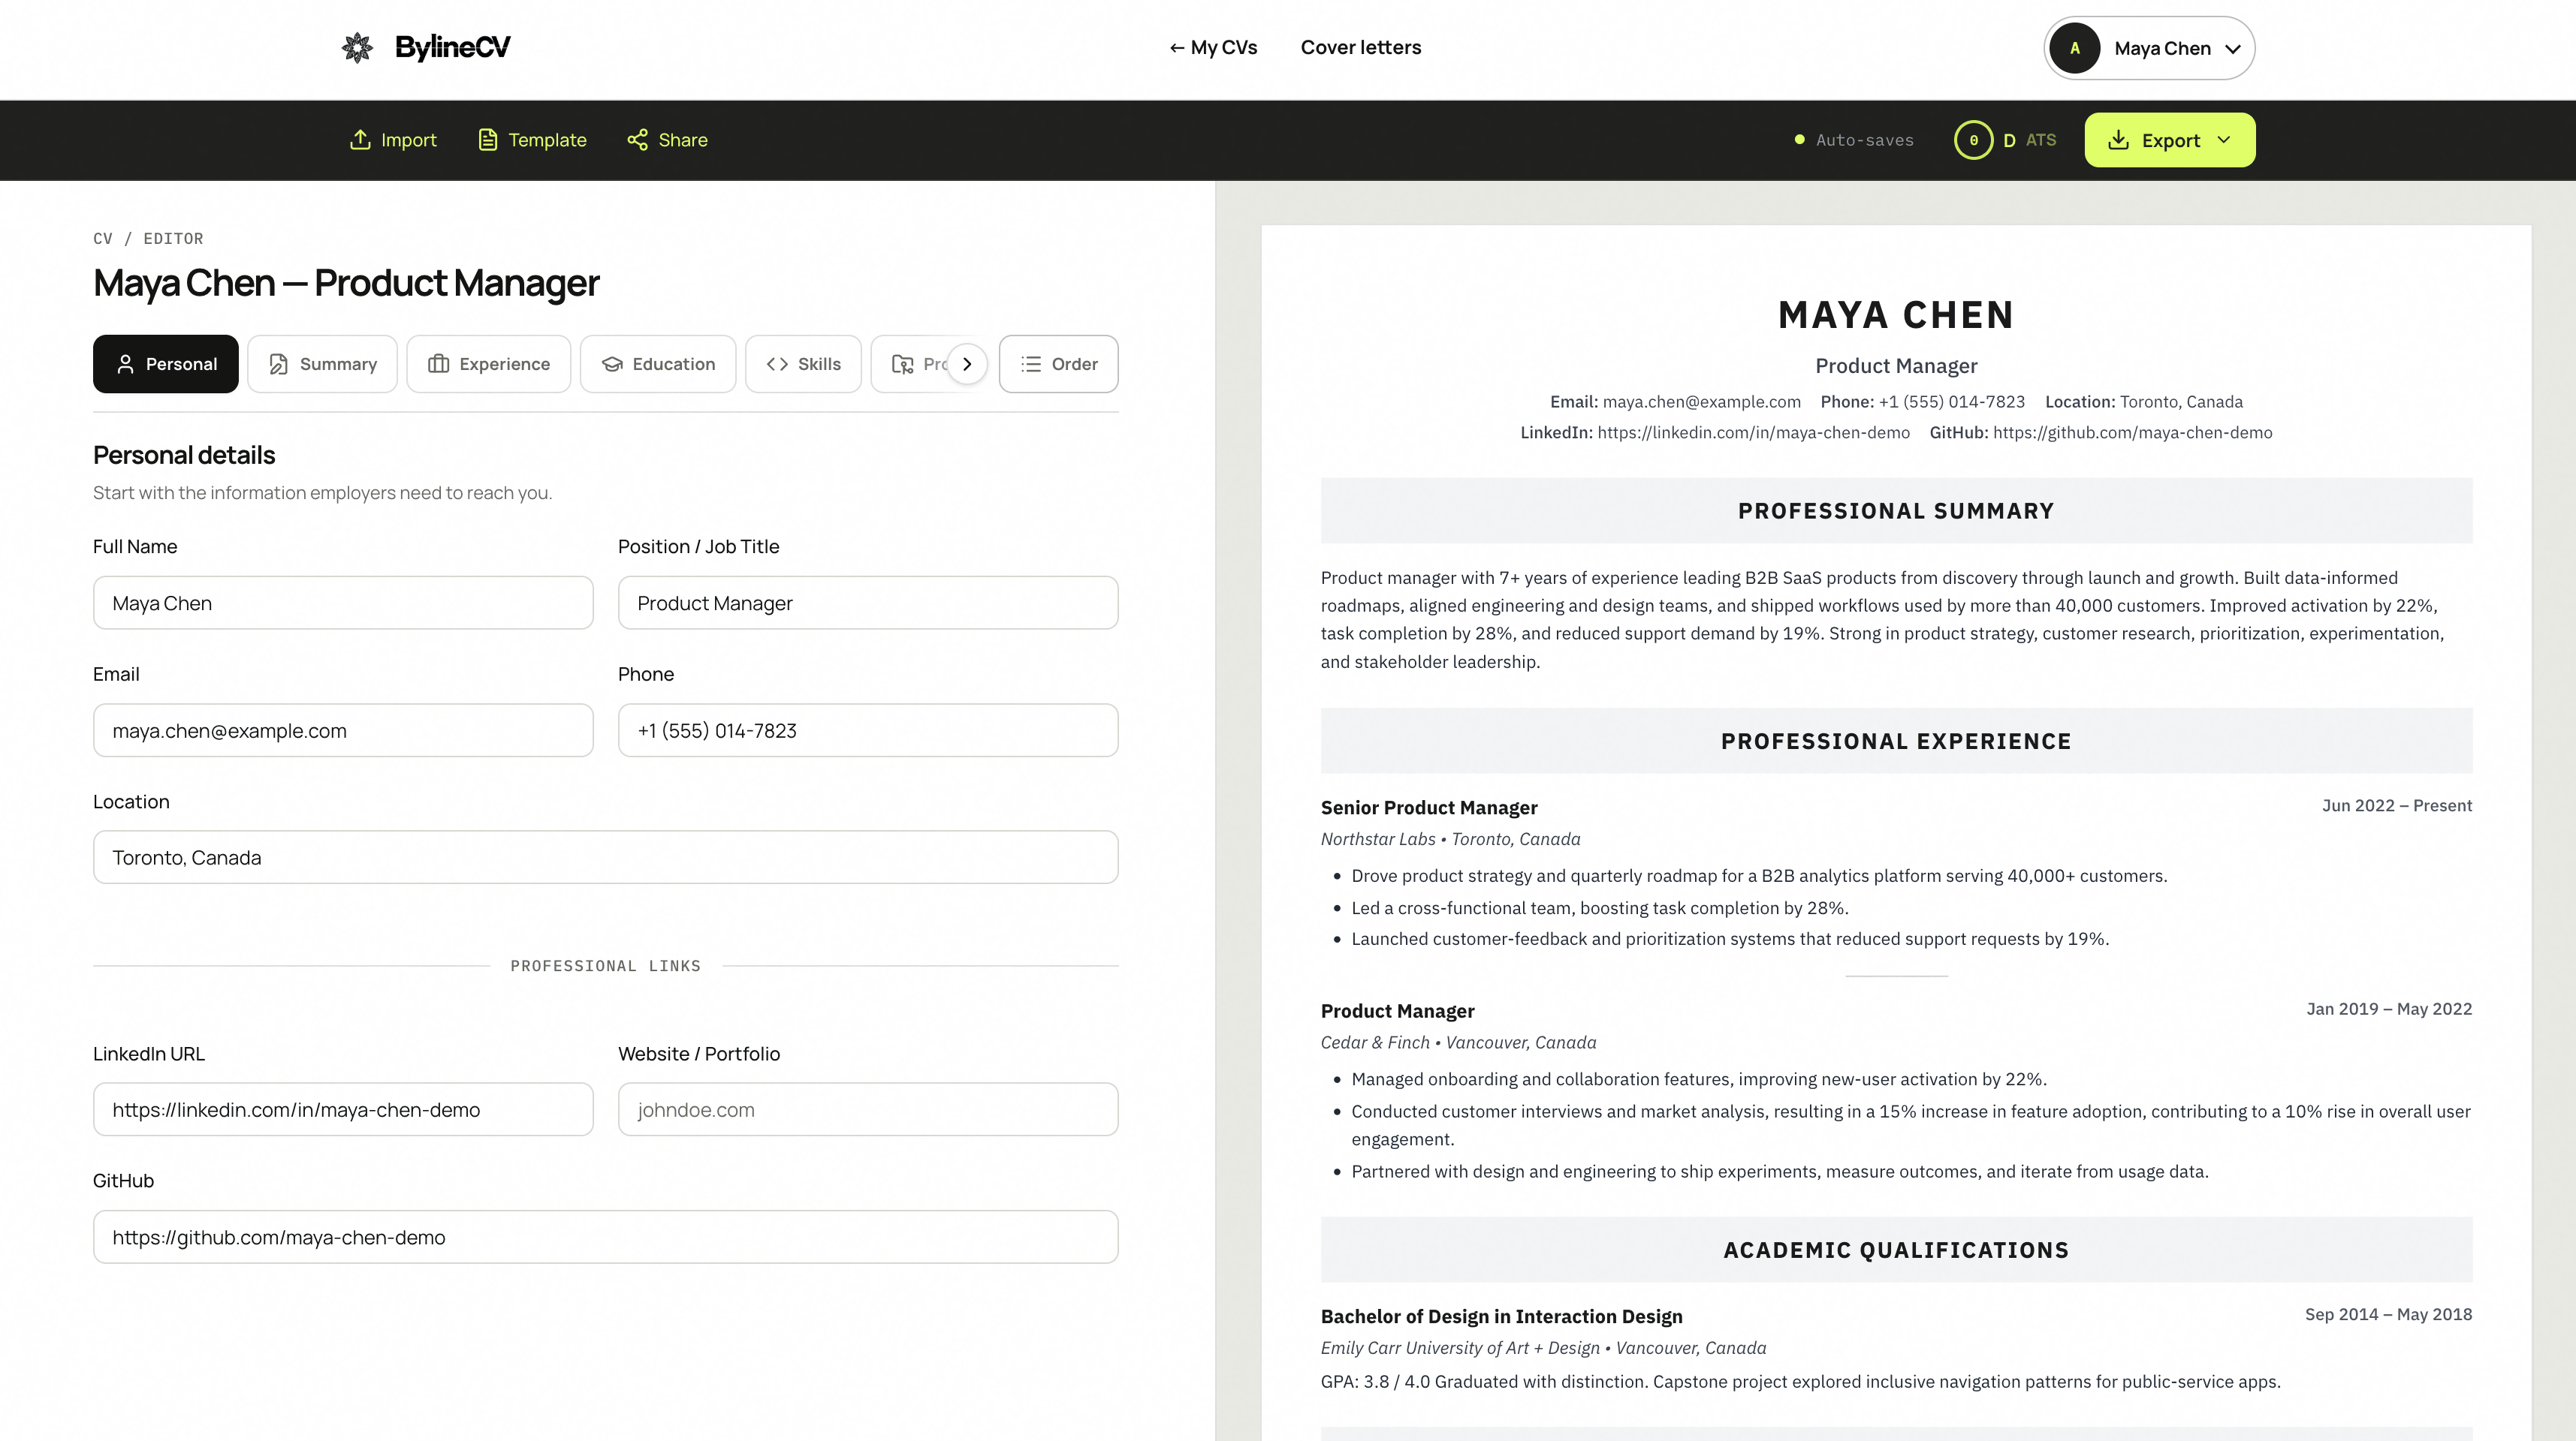This screenshot has width=2576, height=1441.
Task: Go back to My CVs
Action: (x=1213, y=47)
